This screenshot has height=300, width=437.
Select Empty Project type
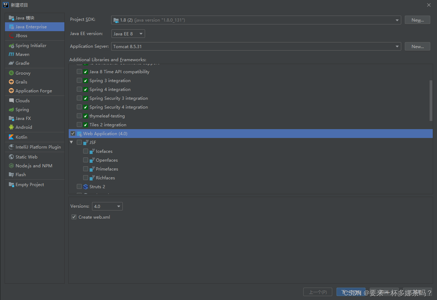point(35,185)
